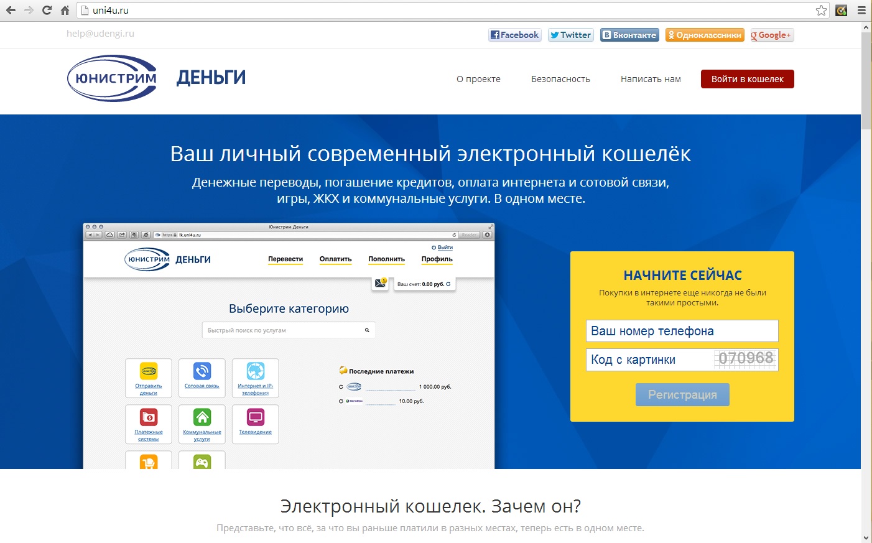Click the ДЕНЬГИ title text in header
This screenshot has height=543, width=872.
click(211, 78)
